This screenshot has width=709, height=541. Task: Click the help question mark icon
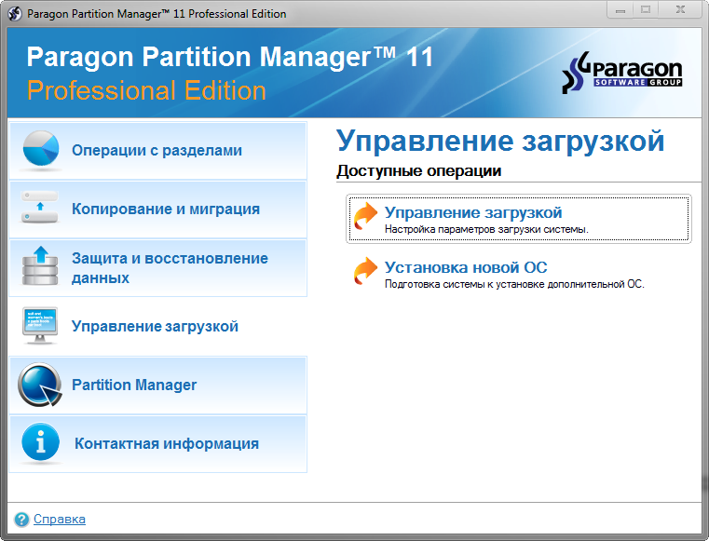(x=21, y=520)
